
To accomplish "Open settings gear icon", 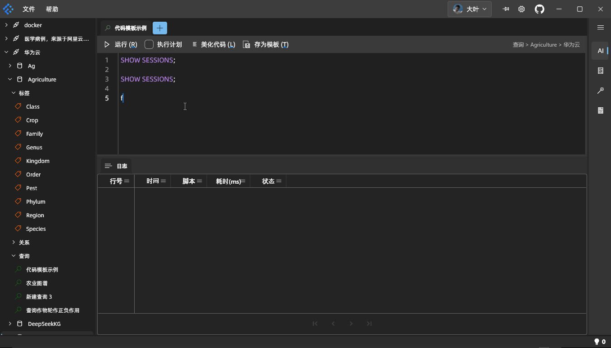I will 522,9.
